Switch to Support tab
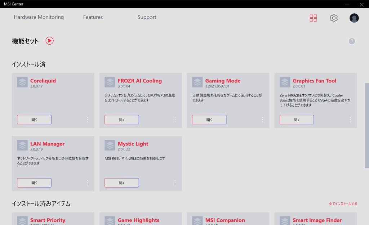 click(x=147, y=17)
